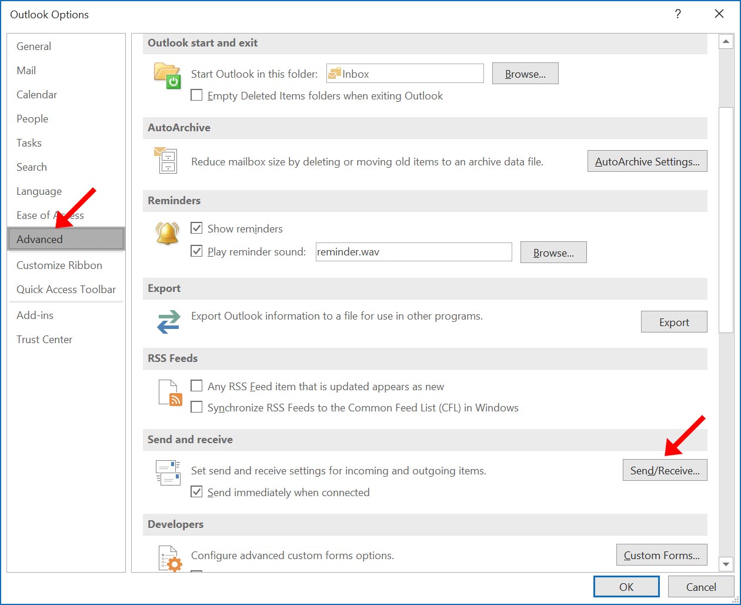Click the vertical scrollbar thumb
Viewport: 741px width, 605px height.
pyautogui.click(x=726, y=220)
